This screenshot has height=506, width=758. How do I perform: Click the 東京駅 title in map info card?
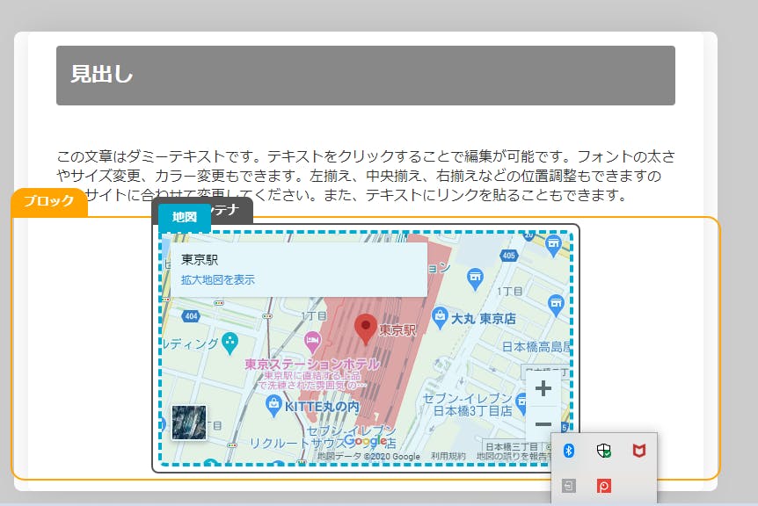[200, 260]
